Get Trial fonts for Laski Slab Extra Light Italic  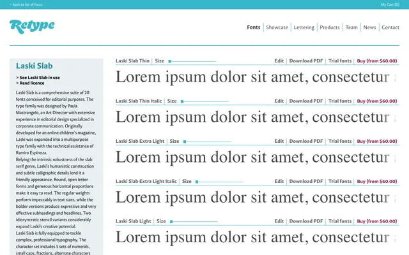point(340,181)
